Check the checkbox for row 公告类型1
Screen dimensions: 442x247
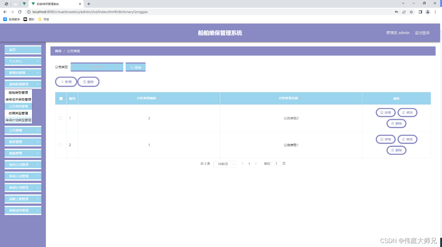60,145
